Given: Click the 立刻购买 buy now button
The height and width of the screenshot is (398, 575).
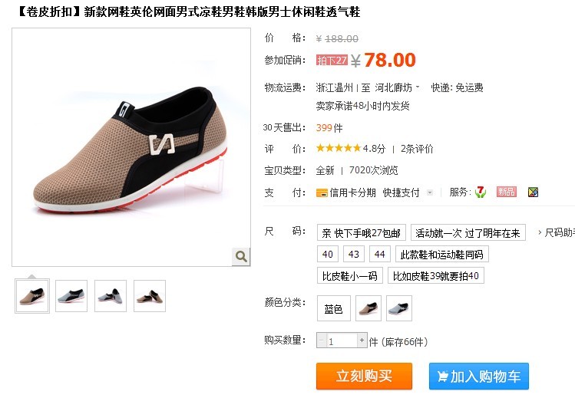Looking at the screenshot, I should [x=364, y=376].
